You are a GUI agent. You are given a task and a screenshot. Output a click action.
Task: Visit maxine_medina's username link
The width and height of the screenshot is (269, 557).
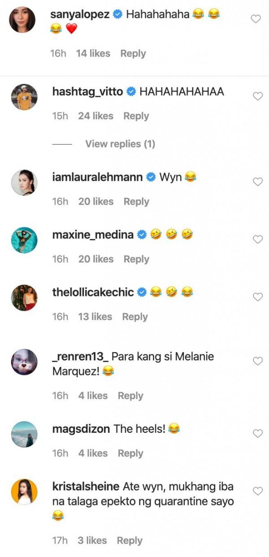93,235
